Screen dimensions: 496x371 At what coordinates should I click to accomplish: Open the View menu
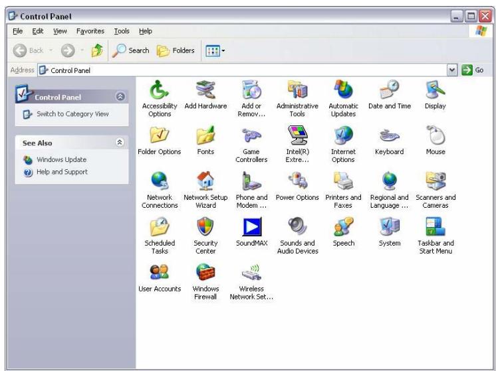[60, 31]
